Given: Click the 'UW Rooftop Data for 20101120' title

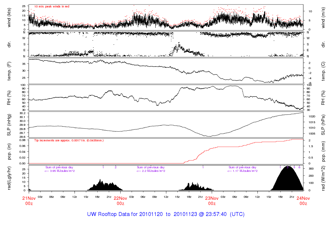Looking at the screenshot, I should pyautogui.click(x=125, y=214).
